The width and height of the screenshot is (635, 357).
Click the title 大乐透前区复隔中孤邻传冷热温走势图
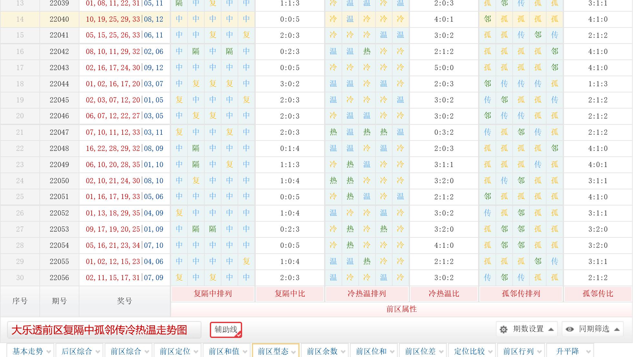[x=99, y=330]
